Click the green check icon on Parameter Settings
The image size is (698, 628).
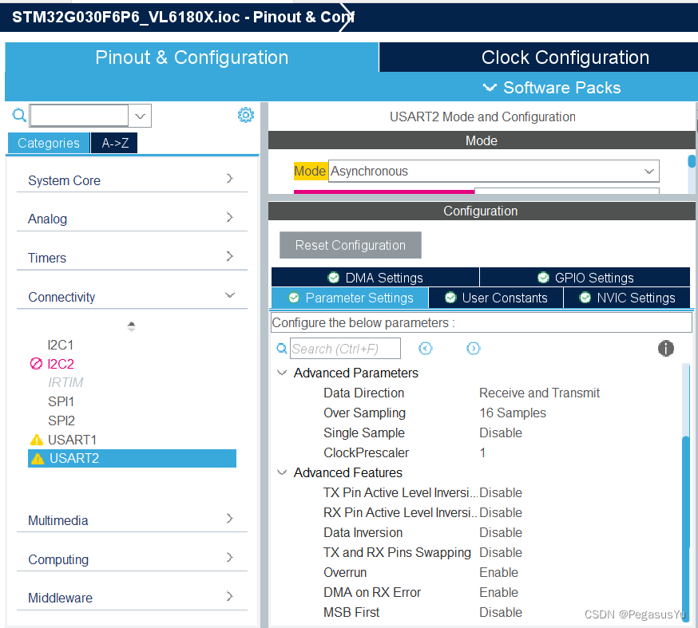294,298
